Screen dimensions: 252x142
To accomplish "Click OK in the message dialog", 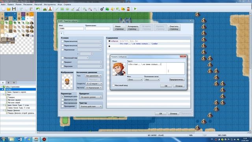I will pos(166,86).
